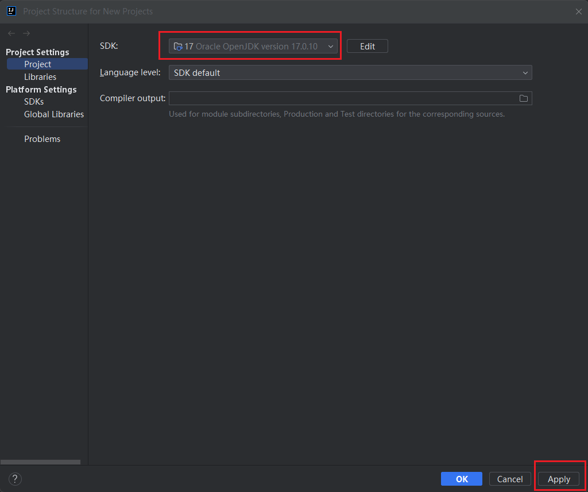Click the Apply button
The width and height of the screenshot is (588, 492).
click(x=559, y=479)
